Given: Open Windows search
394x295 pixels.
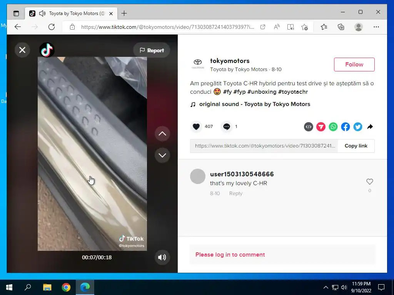Looking at the screenshot, I should (28, 287).
